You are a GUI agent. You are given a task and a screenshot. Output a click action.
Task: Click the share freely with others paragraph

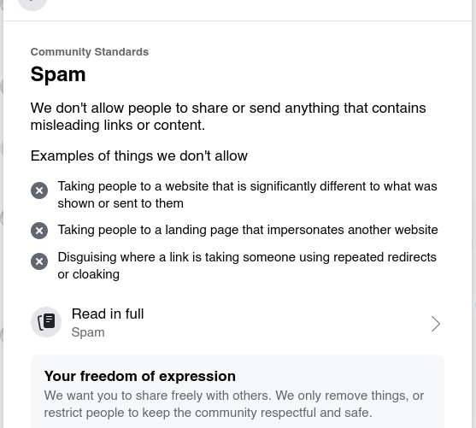tap(234, 404)
